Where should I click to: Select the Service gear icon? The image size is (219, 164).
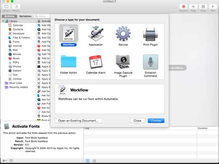coord(123,33)
